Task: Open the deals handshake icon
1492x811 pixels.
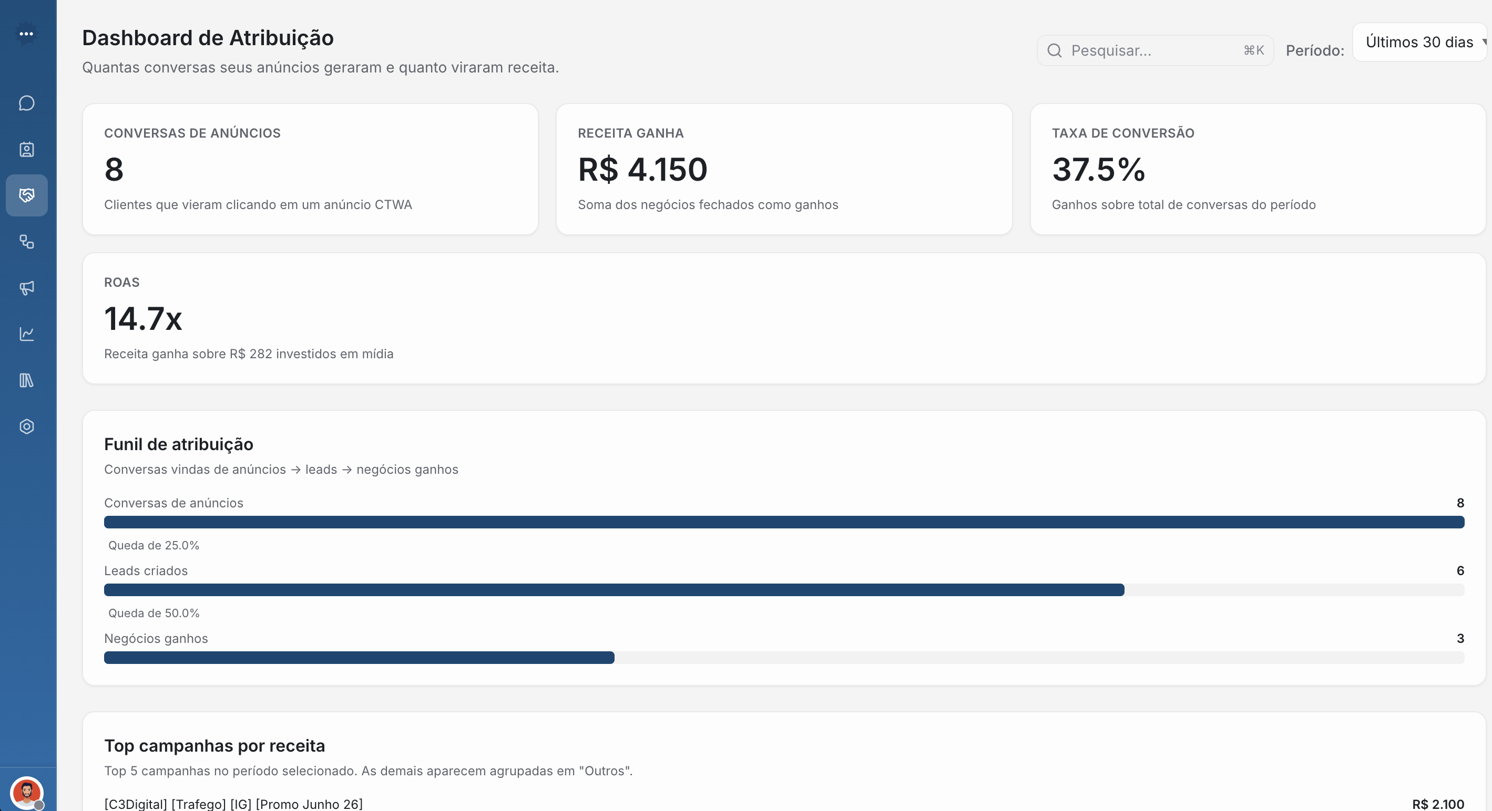Action: click(x=27, y=195)
